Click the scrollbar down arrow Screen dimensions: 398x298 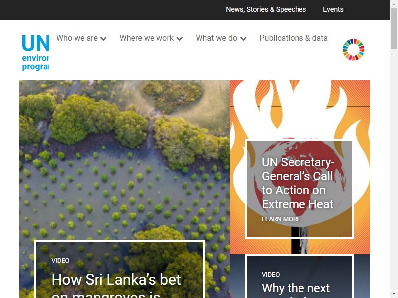(394, 294)
